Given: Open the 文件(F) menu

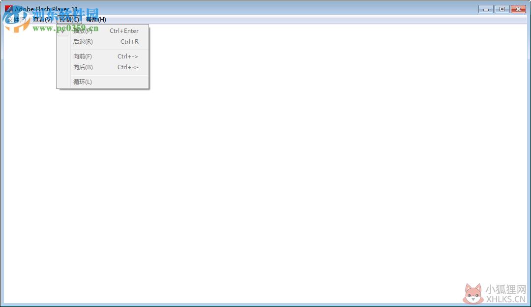Looking at the screenshot, I should tap(17, 20).
